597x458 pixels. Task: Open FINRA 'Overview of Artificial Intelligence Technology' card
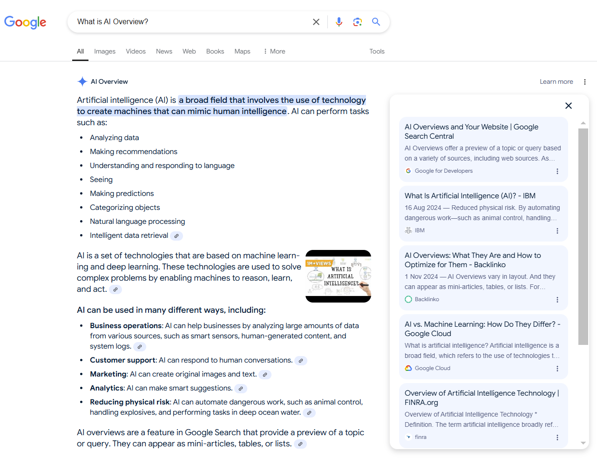coord(483,415)
